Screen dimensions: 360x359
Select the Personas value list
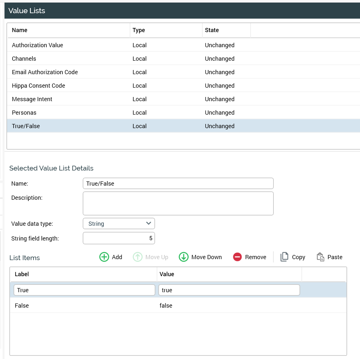[x=24, y=113]
